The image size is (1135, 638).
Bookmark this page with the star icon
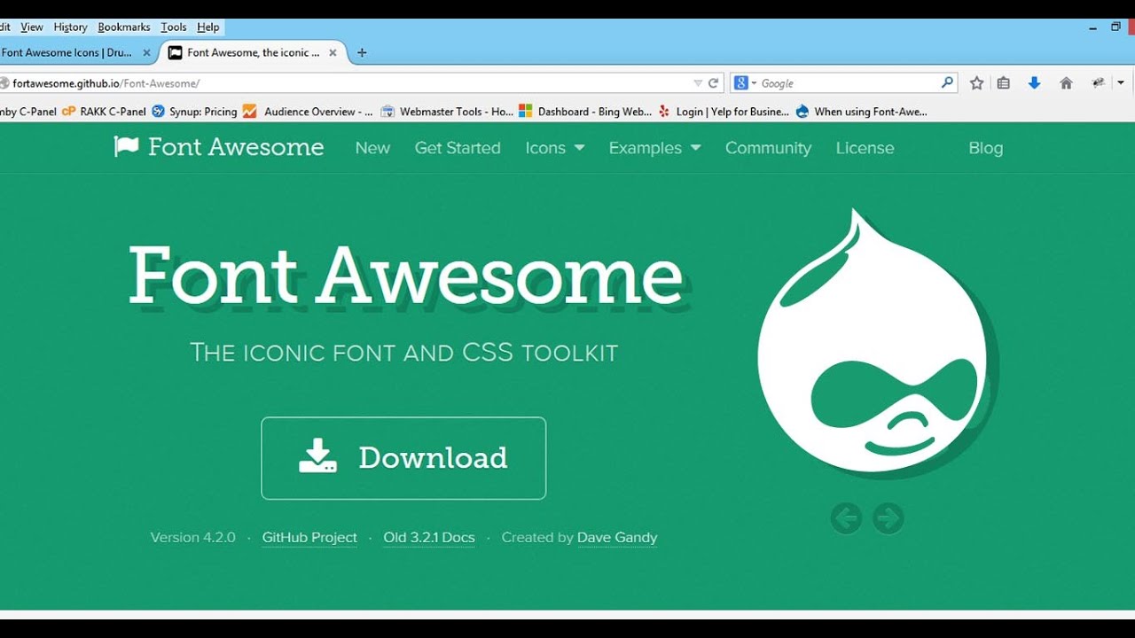tap(976, 83)
